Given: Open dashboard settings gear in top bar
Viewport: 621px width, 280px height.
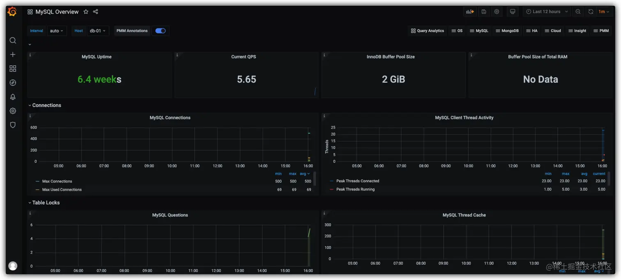Looking at the screenshot, I should (x=497, y=11).
